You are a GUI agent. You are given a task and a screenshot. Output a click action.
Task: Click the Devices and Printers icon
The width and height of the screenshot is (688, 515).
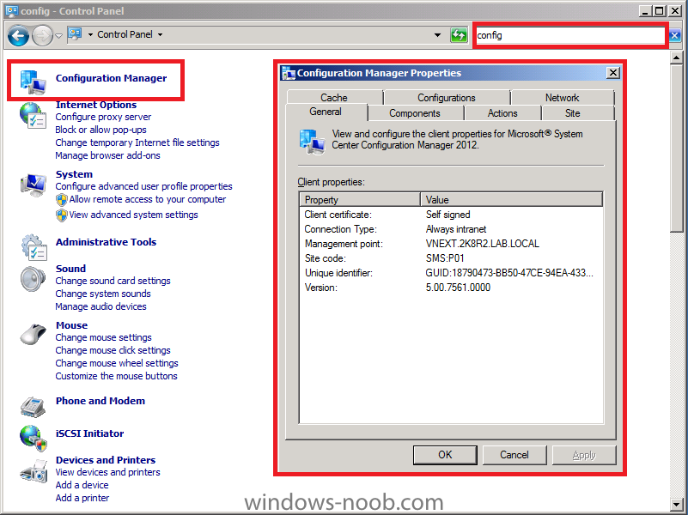click(33, 470)
